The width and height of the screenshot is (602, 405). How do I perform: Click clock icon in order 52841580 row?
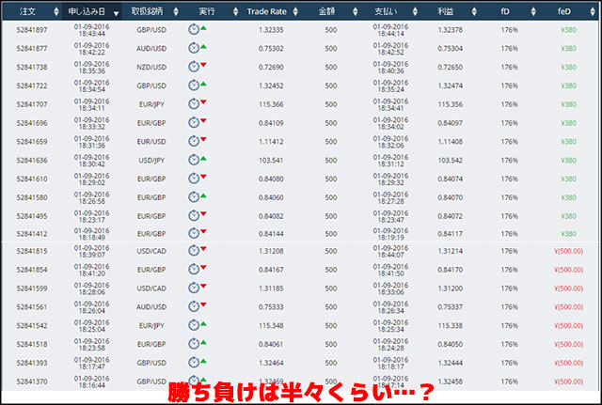(194, 196)
